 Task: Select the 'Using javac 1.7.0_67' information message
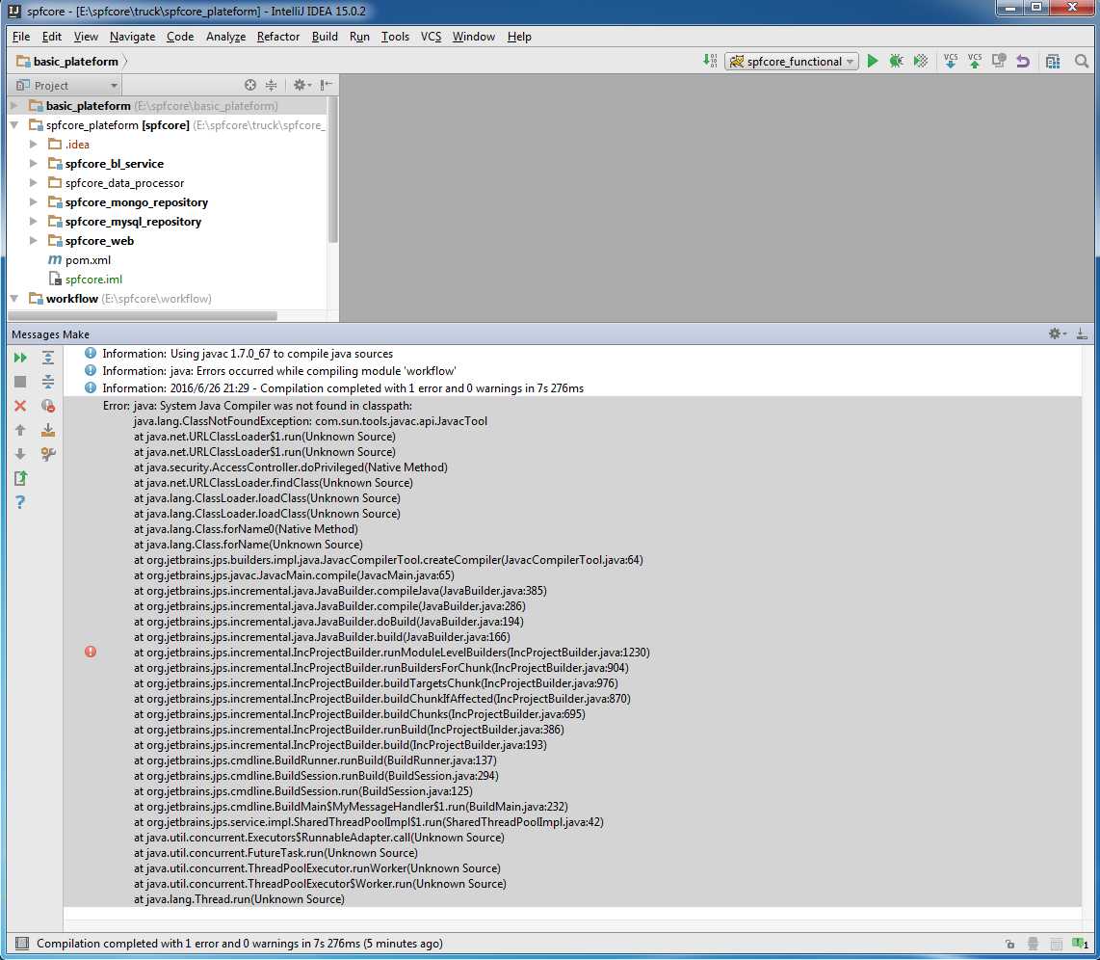coord(248,354)
